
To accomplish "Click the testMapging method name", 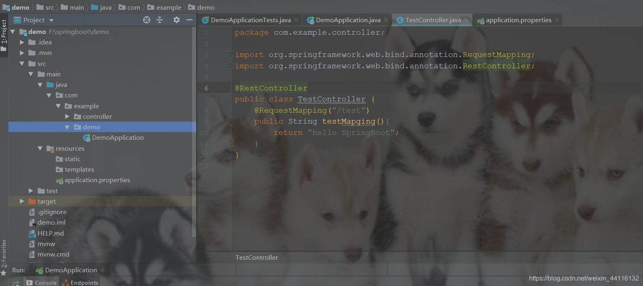I will coord(349,121).
